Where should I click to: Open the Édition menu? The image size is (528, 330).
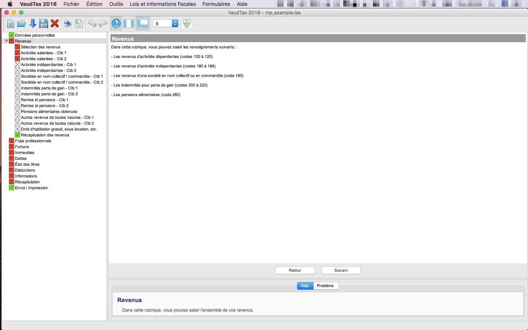pyautogui.click(x=94, y=4)
